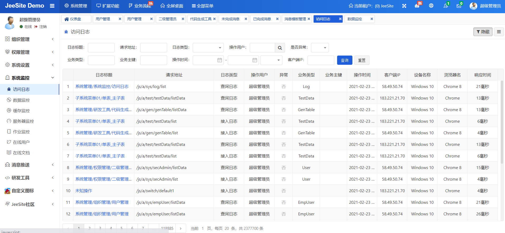Open the table column settings menu button

(x=499, y=32)
